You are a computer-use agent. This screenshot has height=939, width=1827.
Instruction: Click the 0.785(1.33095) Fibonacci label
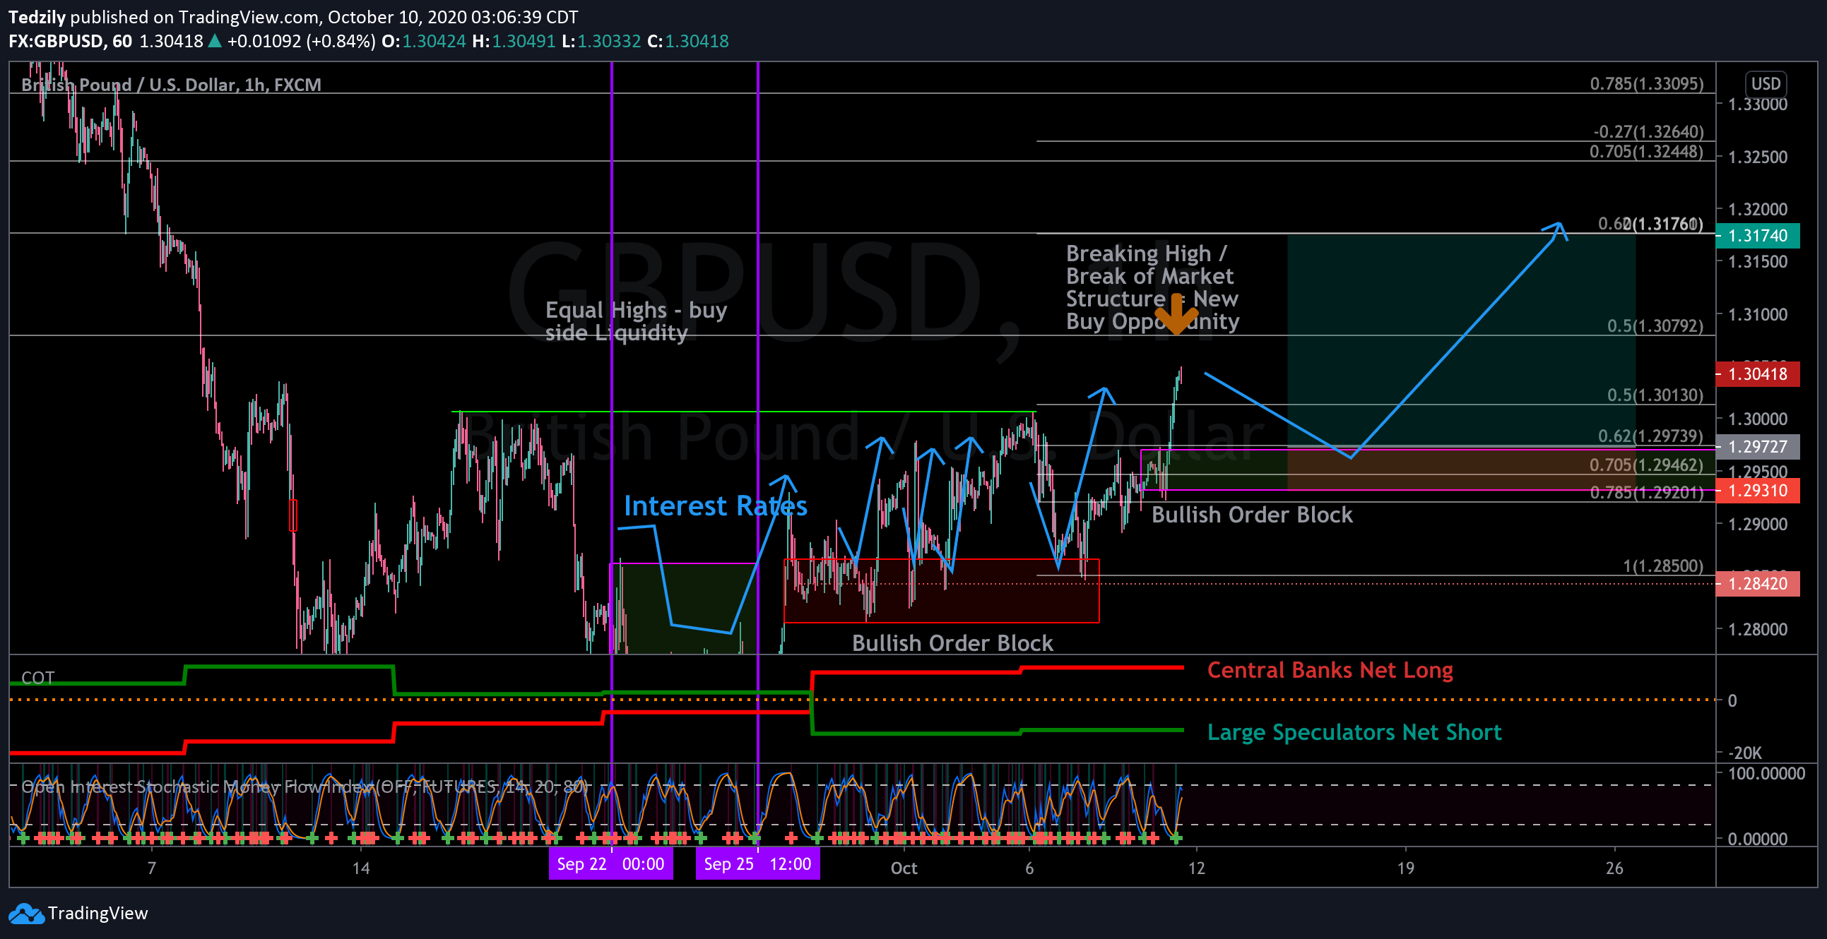click(x=1646, y=83)
